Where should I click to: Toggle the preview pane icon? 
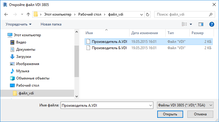201,24
